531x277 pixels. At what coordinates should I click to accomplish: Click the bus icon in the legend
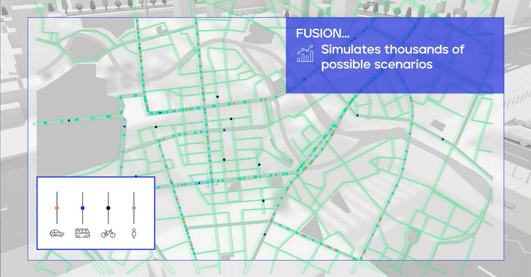(83, 233)
